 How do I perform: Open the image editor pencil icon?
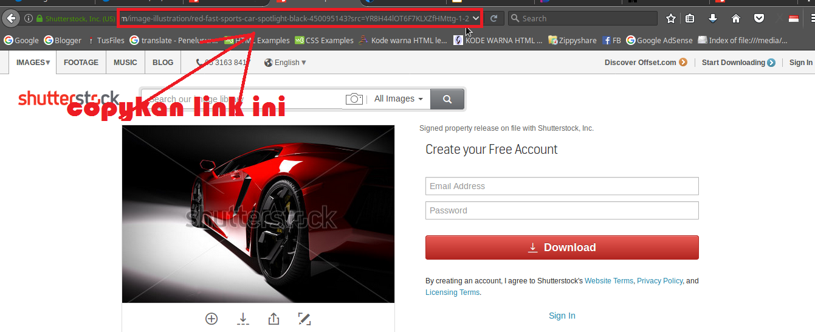pos(304,319)
